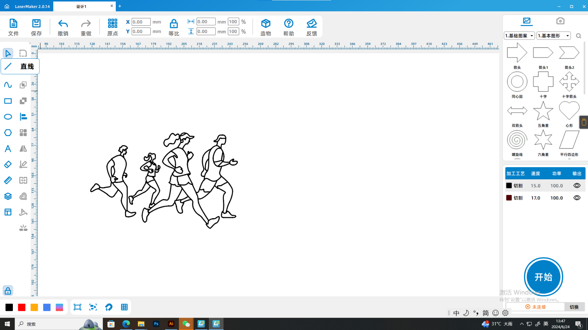588x330 pixels.
Task: Switch to the camera panel tab
Action: [x=560, y=21]
